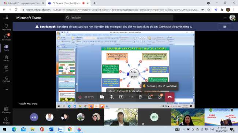This screenshot has width=238, height=133.
Task: Open Bài tập assignments
Action: [x=6, y=58]
